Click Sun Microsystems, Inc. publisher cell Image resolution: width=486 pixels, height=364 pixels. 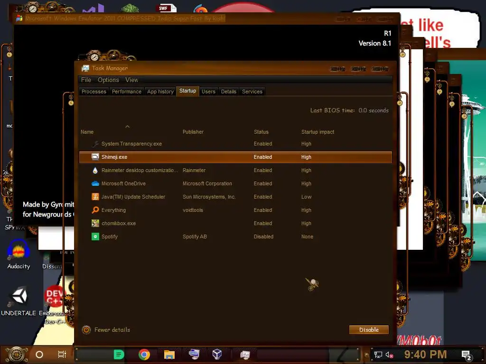209,197
